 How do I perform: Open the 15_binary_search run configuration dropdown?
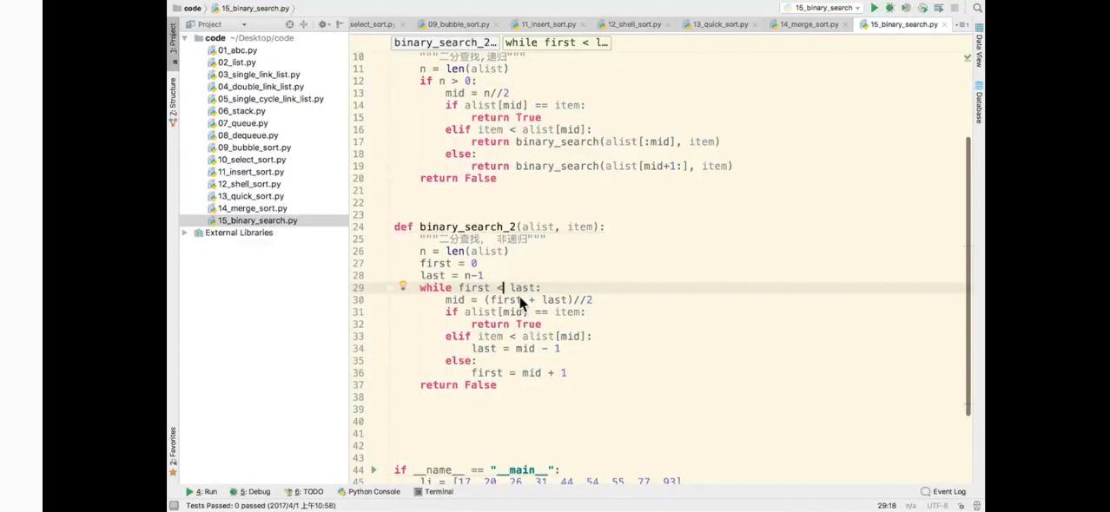point(821,8)
